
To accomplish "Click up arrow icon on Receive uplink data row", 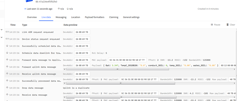I will coord(7,74).
